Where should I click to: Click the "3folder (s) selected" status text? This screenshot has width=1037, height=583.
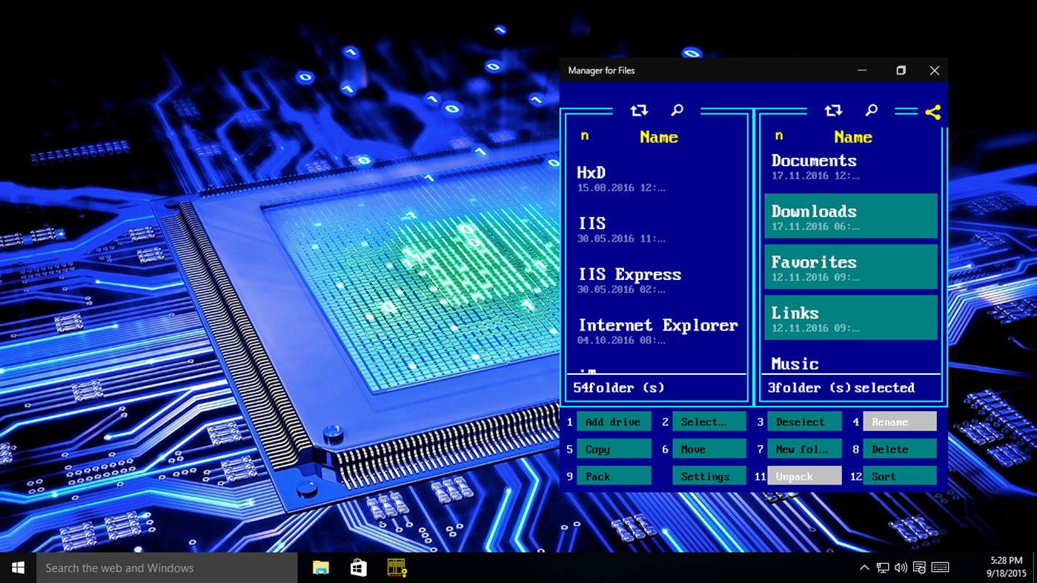click(x=841, y=387)
